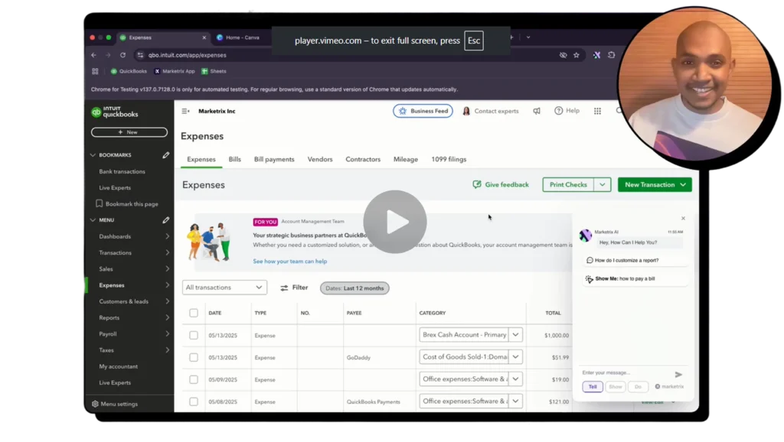784x442 pixels.
Task: Switch to the 1099 filings tab
Action: pos(449,159)
